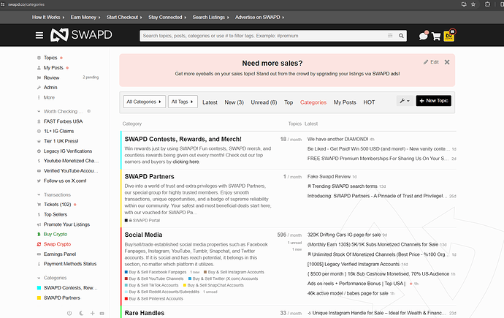Open the Buy Crypto link
The image size is (504, 318).
point(56,234)
